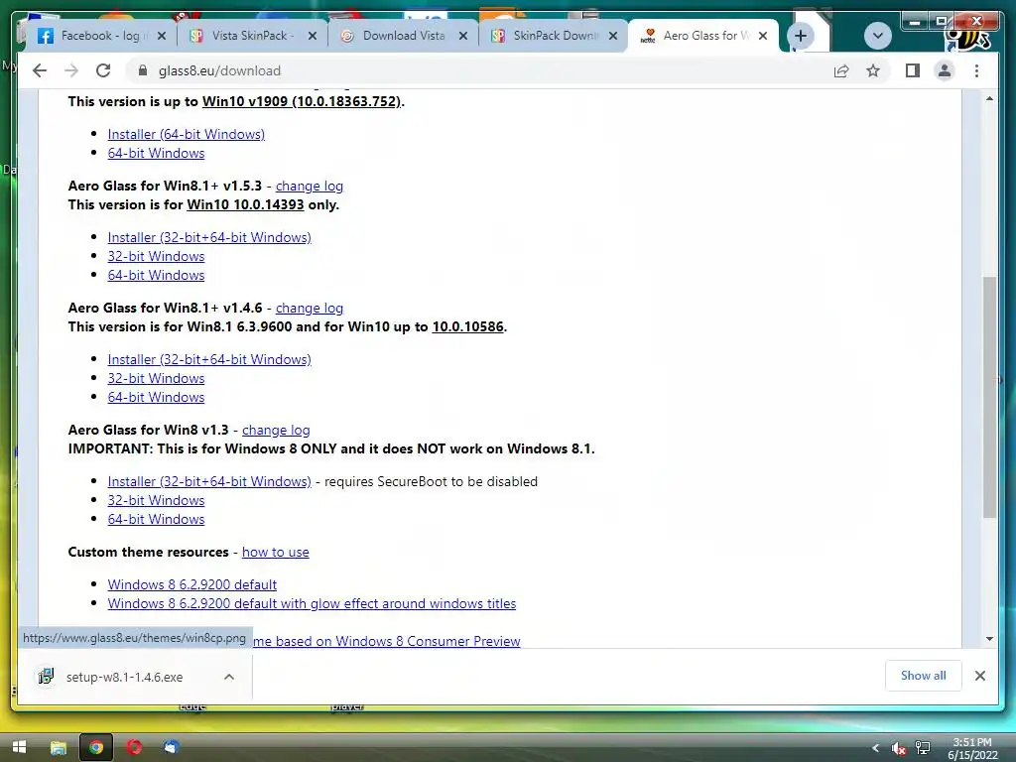The width and height of the screenshot is (1016, 762).
Task: Download v1.5.3 32-bit Windows
Action: (x=156, y=256)
